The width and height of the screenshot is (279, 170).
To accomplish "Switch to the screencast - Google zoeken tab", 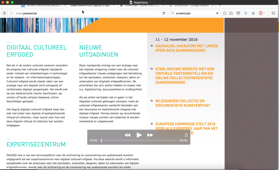I will tap(190, 6).
